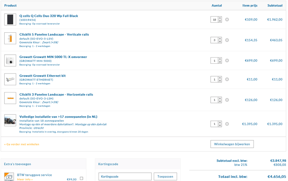
Task: Delete Growatt MIN 5000 TL-X omvormer row
Action: pos(227,60)
